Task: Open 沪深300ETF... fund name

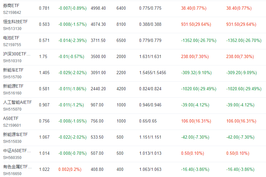Action: (17, 54)
